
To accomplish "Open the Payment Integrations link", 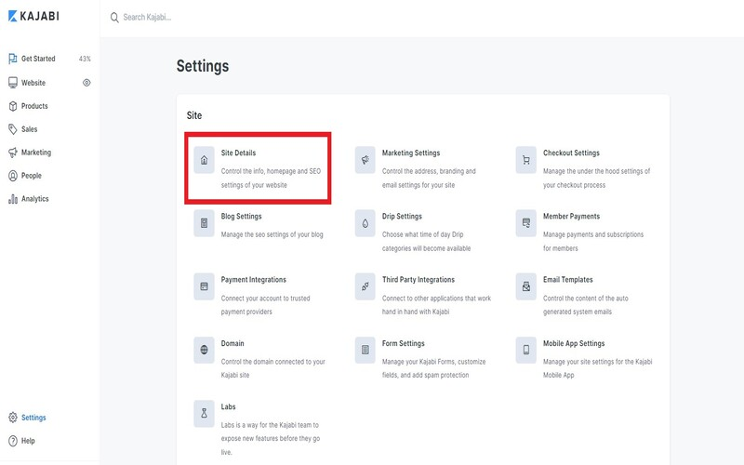I will [253, 280].
